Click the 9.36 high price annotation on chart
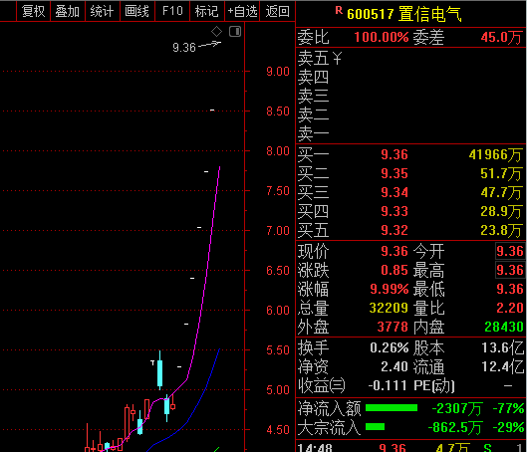The height and width of the screenshot is (452, 527). coord(184,48)
